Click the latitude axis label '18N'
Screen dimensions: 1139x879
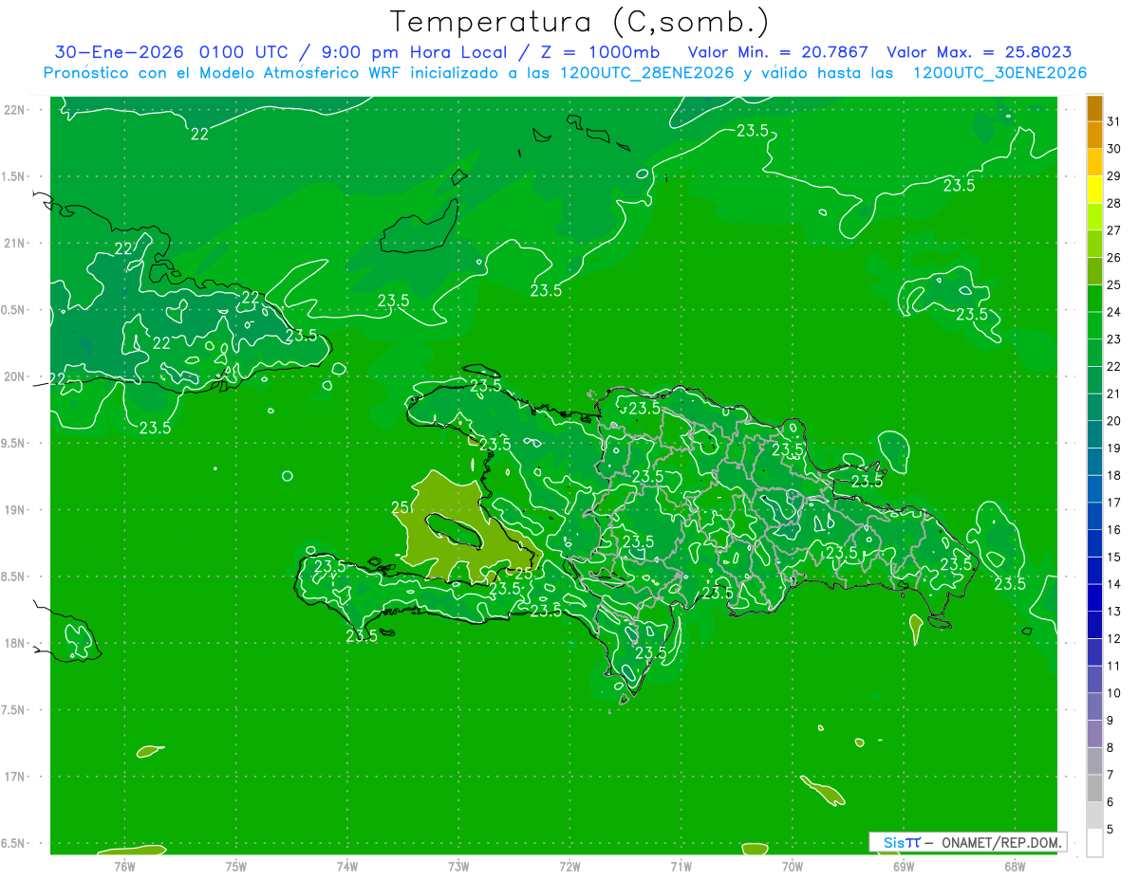point(14,643)
